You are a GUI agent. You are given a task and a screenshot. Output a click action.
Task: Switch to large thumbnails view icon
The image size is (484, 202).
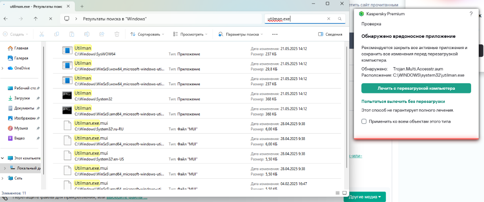(x=344, y=193)
